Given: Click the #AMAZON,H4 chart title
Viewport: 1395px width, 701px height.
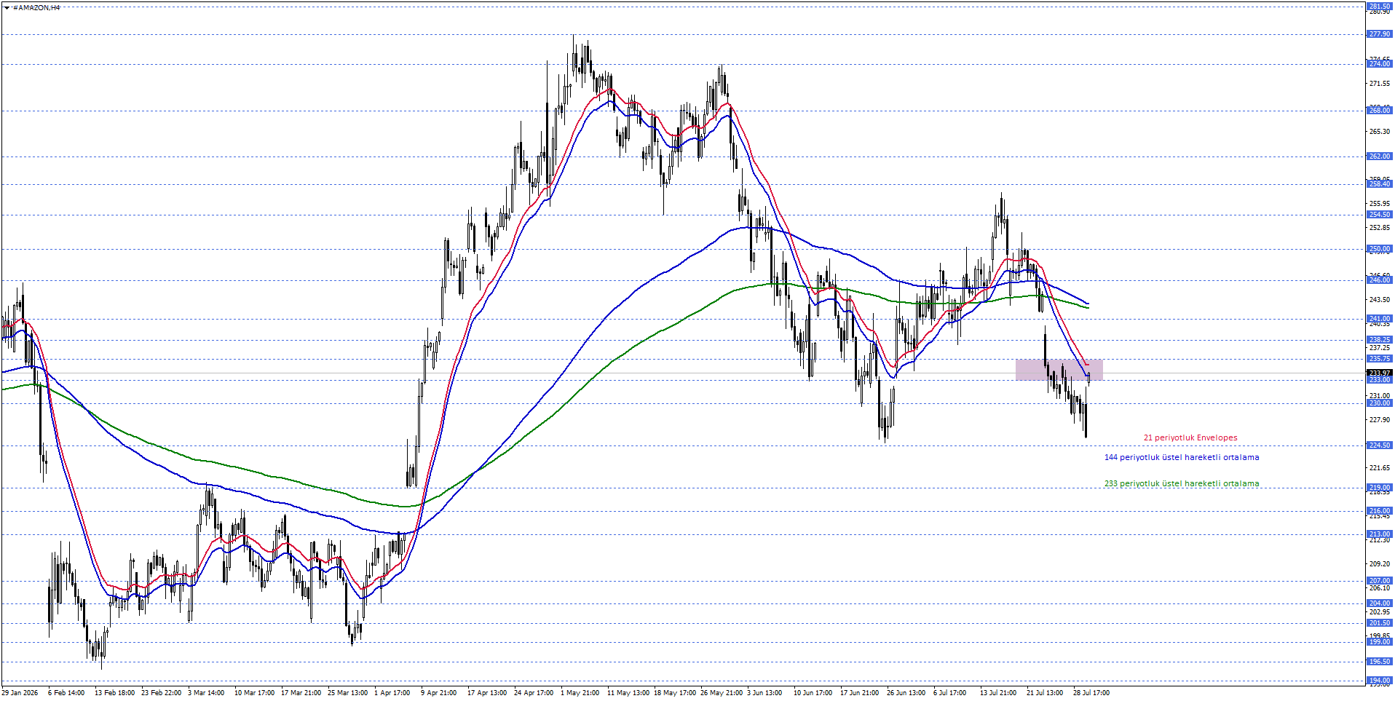Looking at the screenshot, I should 36,7.
